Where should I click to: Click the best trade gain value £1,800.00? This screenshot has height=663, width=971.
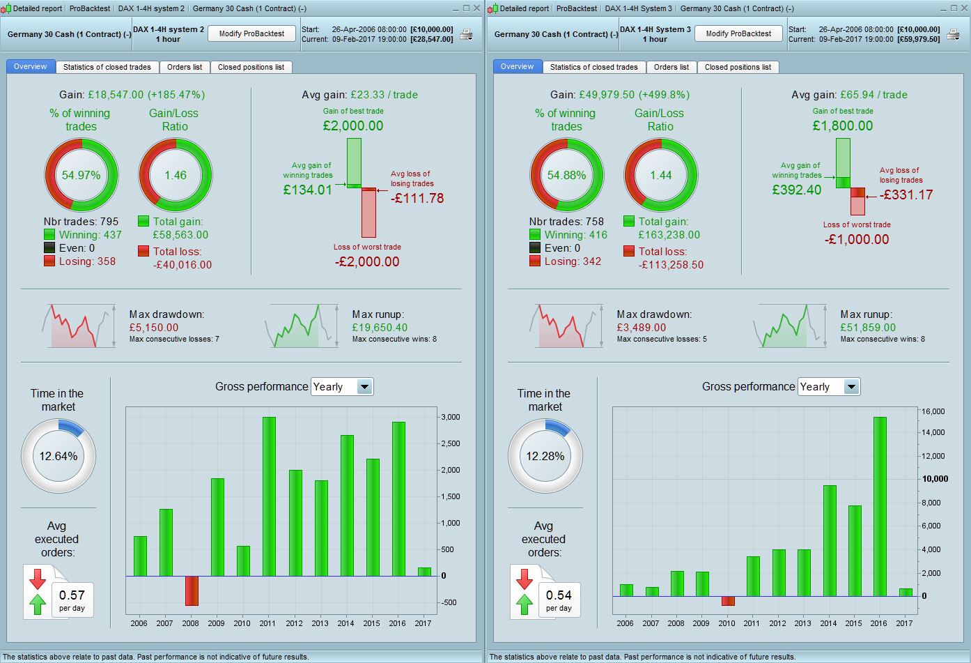[843, 126]
